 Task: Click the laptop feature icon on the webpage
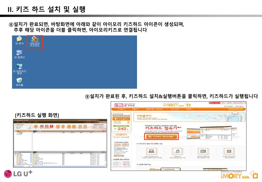click(152, 151)
